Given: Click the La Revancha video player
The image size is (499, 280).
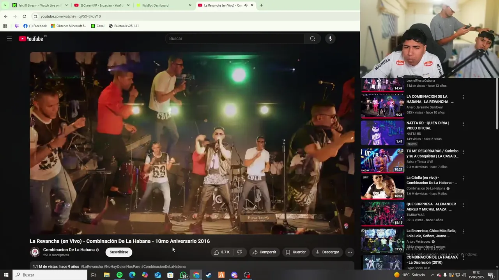Looking at the screenshot, I should click(192, 143).
